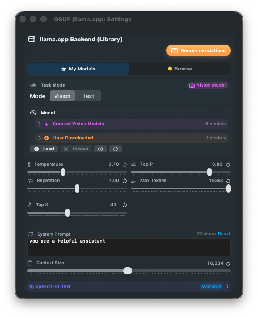Screen dimensions: 258x318
Task: Click the Repetition loop icon
Action: 30,180
